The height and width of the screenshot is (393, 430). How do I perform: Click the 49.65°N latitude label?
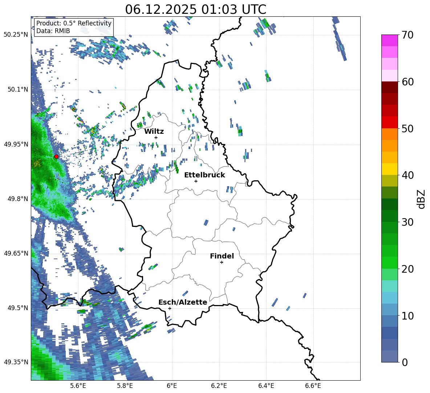[16, 253]
